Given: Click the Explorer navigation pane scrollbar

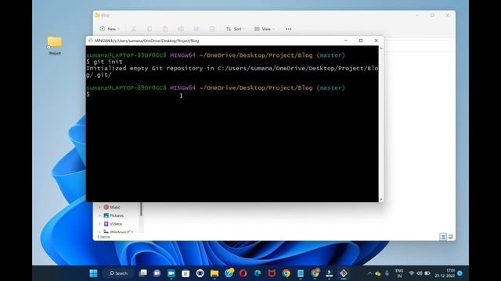Looking at the screenshot, I should click(141, 209).
